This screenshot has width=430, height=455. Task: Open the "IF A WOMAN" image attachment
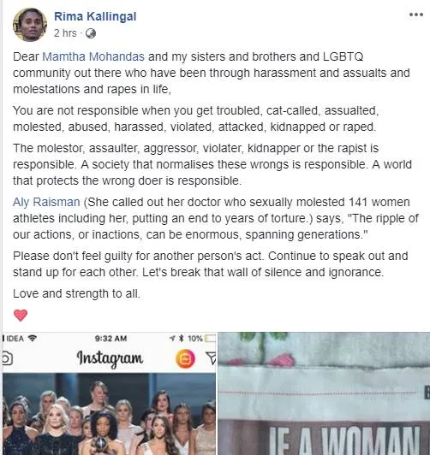[x=324, y=393]
